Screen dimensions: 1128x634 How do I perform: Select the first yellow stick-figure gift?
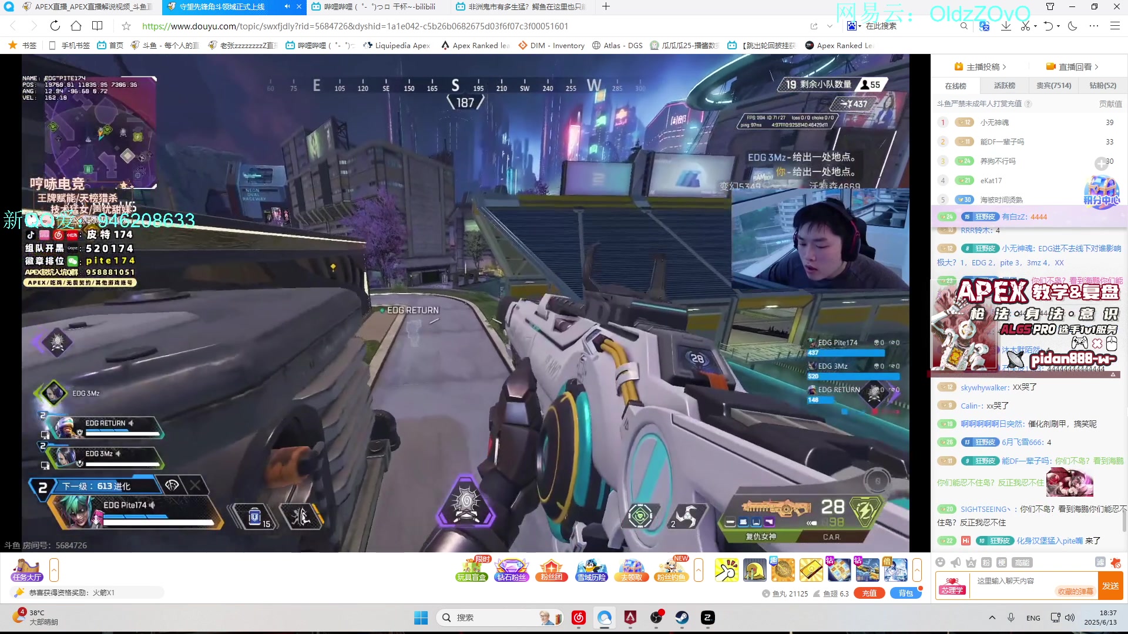coord(726,570)
